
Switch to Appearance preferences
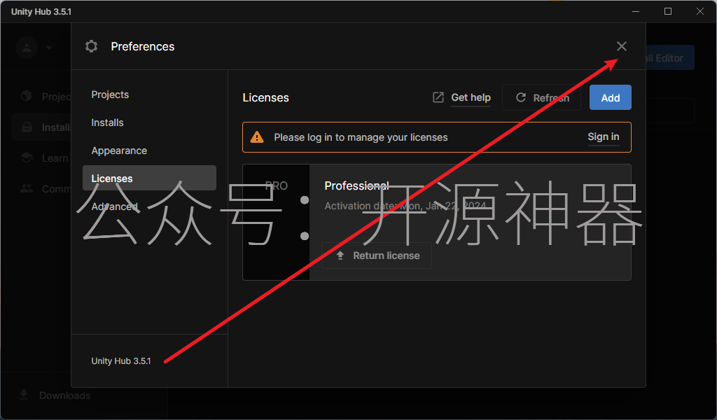click(x=149, y=150)
